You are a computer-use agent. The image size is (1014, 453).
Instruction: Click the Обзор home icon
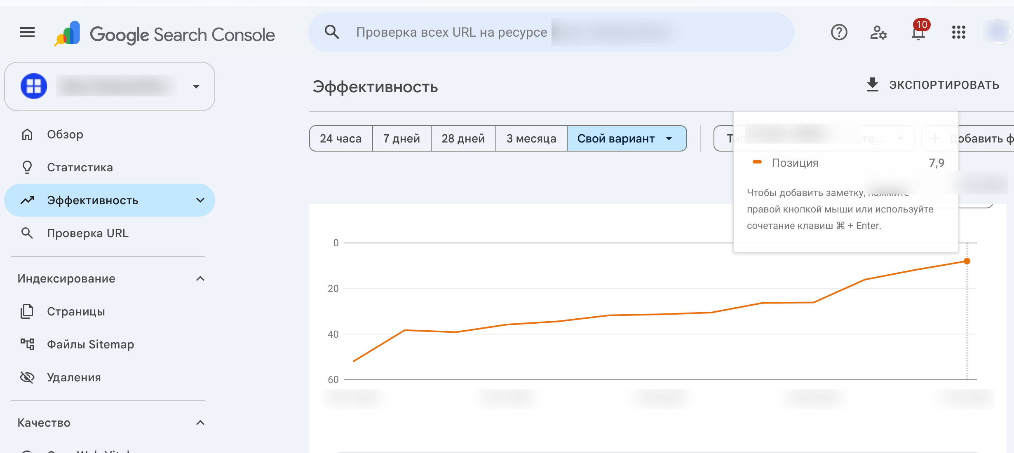[x=27, y=134]
